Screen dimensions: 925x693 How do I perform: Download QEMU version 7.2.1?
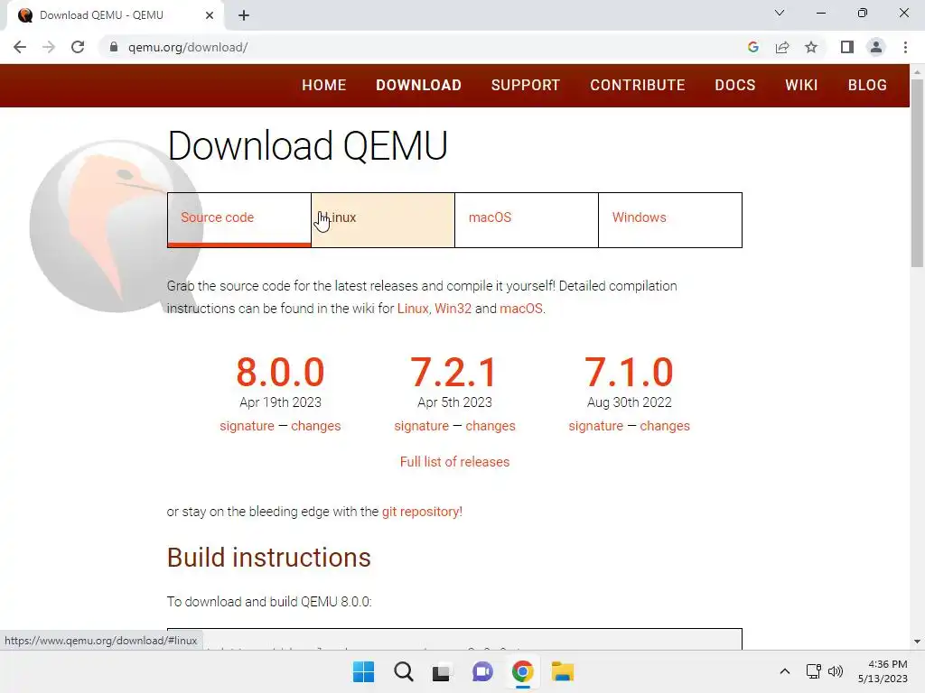(x=454, y=373)
